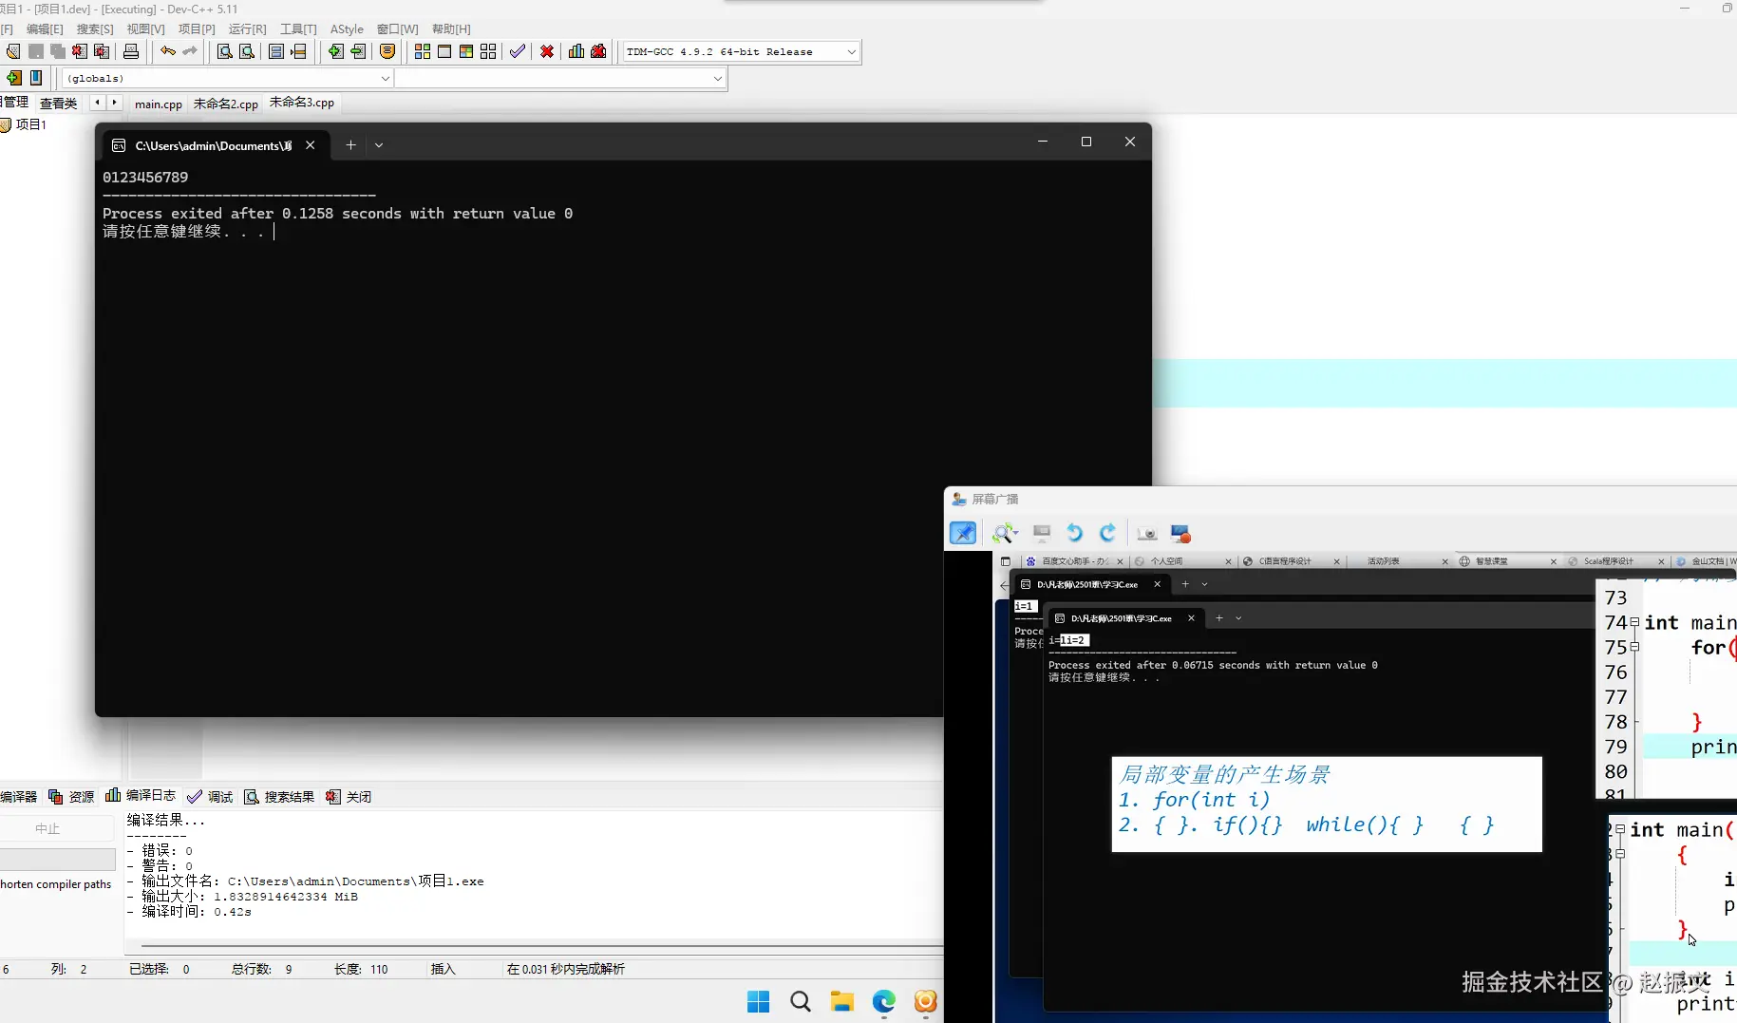Click the Debug checkmark icon in toolbar

click(518, 51)
